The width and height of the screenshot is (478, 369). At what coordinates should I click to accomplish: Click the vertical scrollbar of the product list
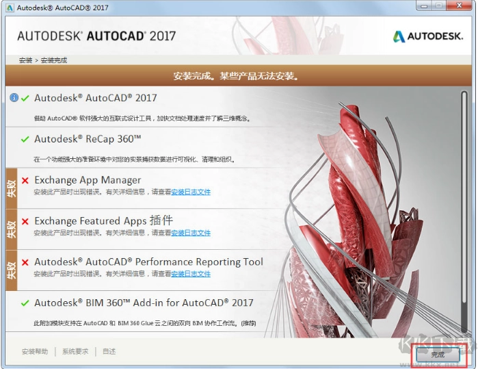[464, 205]
